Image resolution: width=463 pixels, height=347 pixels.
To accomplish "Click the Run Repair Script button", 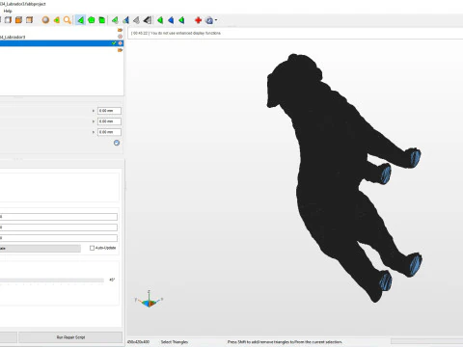I will 70,337.
